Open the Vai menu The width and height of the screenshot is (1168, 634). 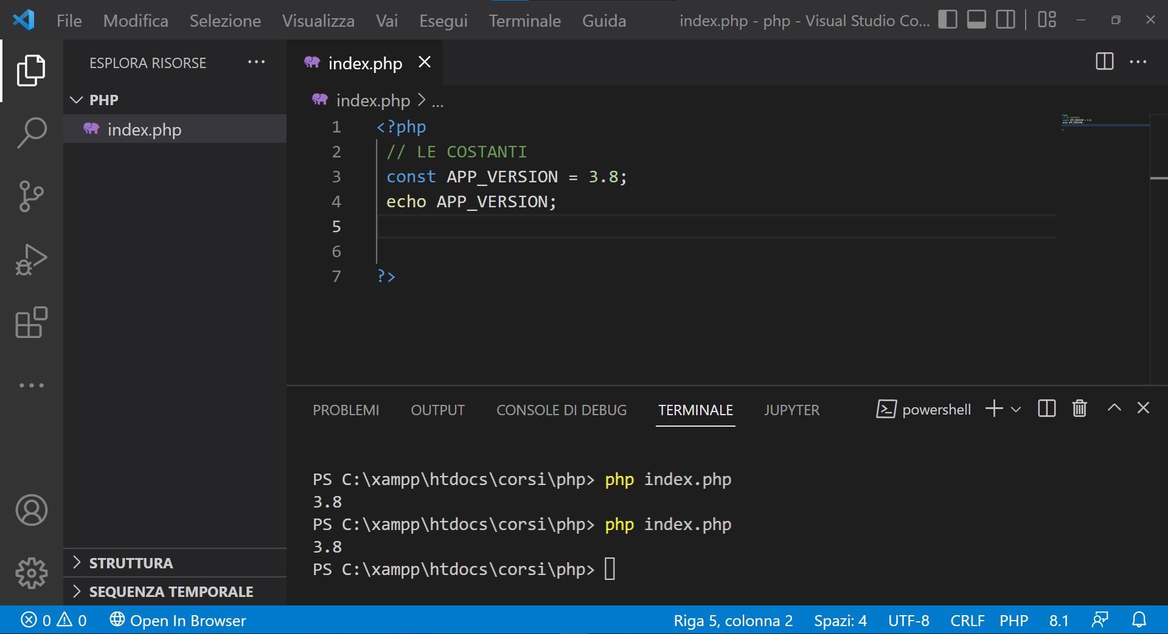(x=387, y=21)
